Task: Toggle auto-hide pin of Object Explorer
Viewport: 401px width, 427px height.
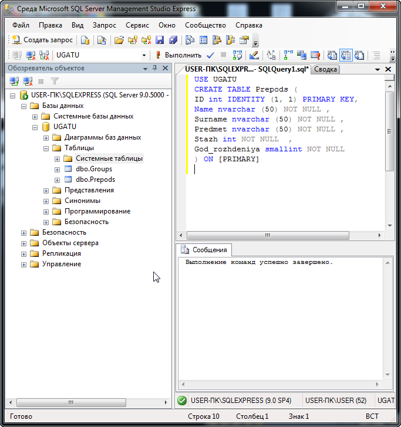Action: (x=155, y=68)
